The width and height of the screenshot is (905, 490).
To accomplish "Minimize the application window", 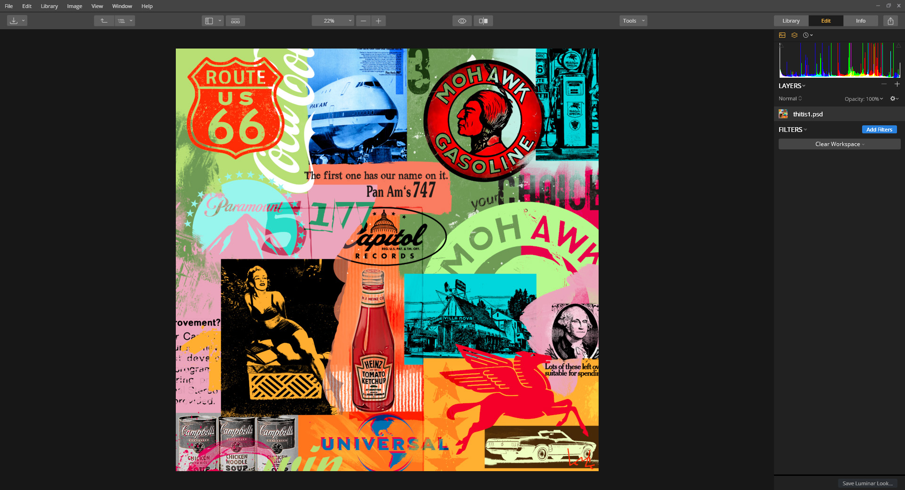I will point(878,6).
